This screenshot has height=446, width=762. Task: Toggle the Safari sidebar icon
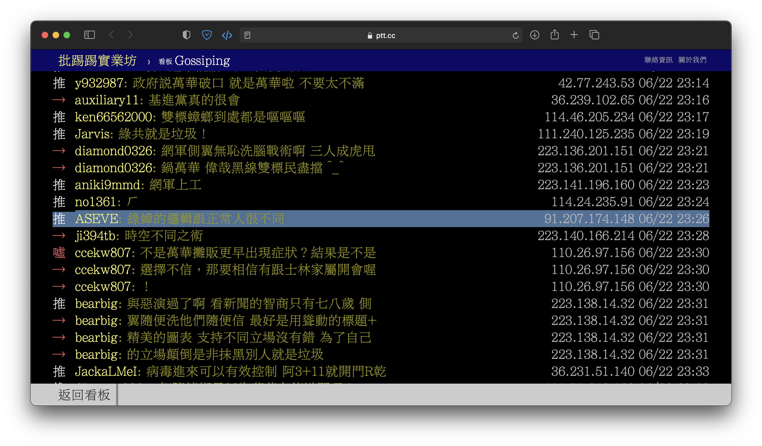tap(90, 35)
